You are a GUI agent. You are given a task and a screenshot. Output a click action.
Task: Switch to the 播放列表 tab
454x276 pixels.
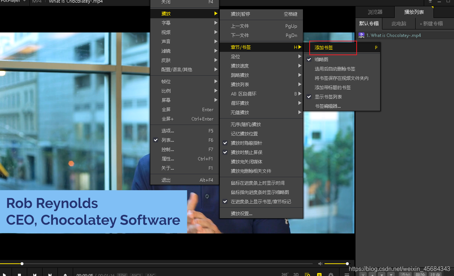(414, 12)
